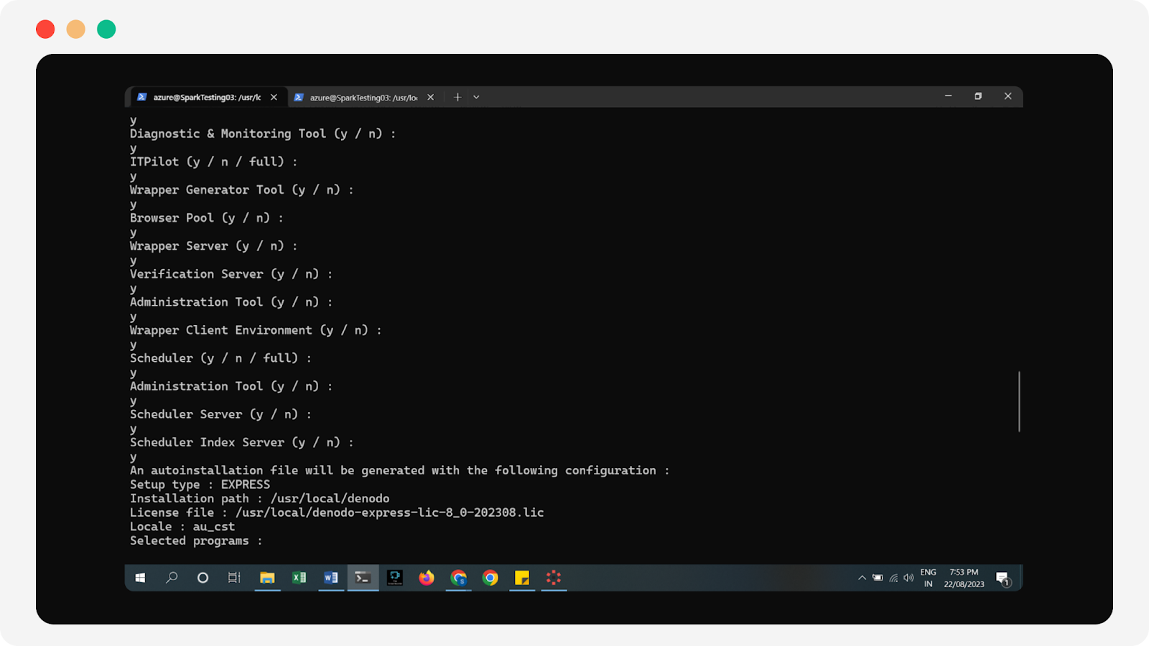Click orange window dot

tap(75, 29)
